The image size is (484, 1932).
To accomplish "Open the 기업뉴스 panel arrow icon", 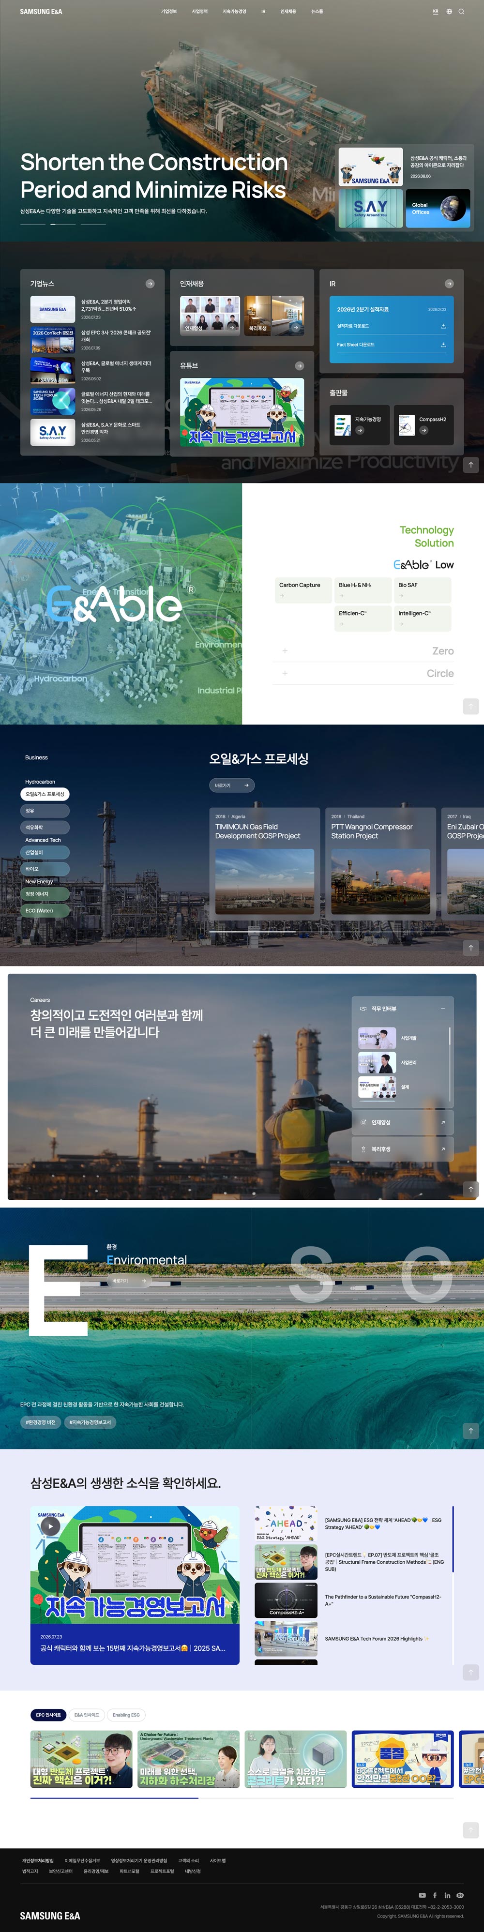I will (150, 284).
